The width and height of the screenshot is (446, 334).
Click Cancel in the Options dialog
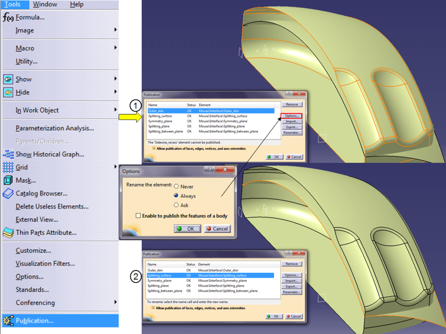pos(217,229)
